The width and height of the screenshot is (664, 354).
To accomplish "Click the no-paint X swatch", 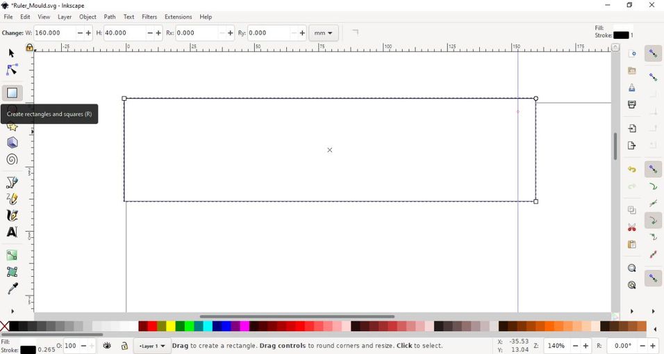I will pos(4,326).
